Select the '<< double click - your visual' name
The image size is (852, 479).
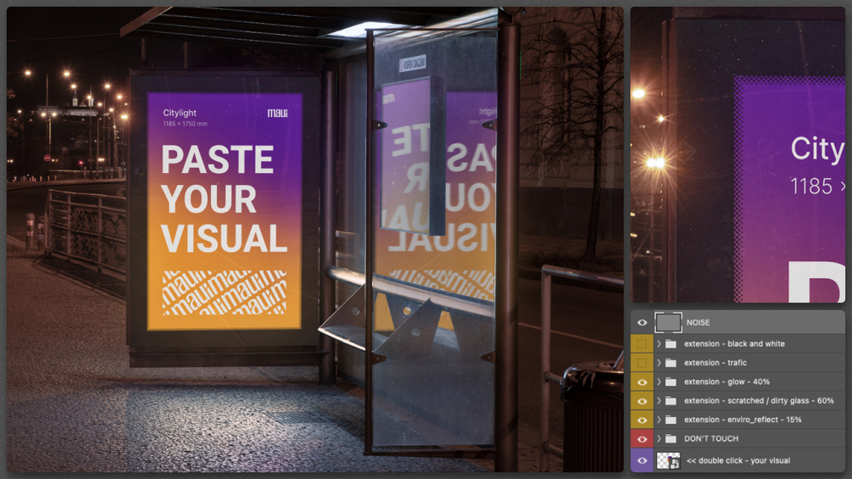pos(738,460)
